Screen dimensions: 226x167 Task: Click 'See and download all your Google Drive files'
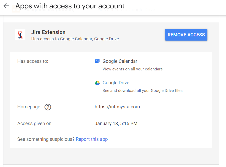[x=142, y=91]
